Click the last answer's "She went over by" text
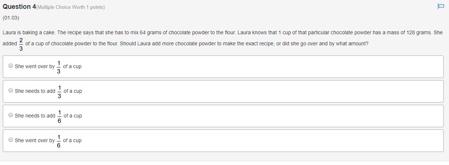Viewport: 449px width, 165px height. click(x=35, y=140)
